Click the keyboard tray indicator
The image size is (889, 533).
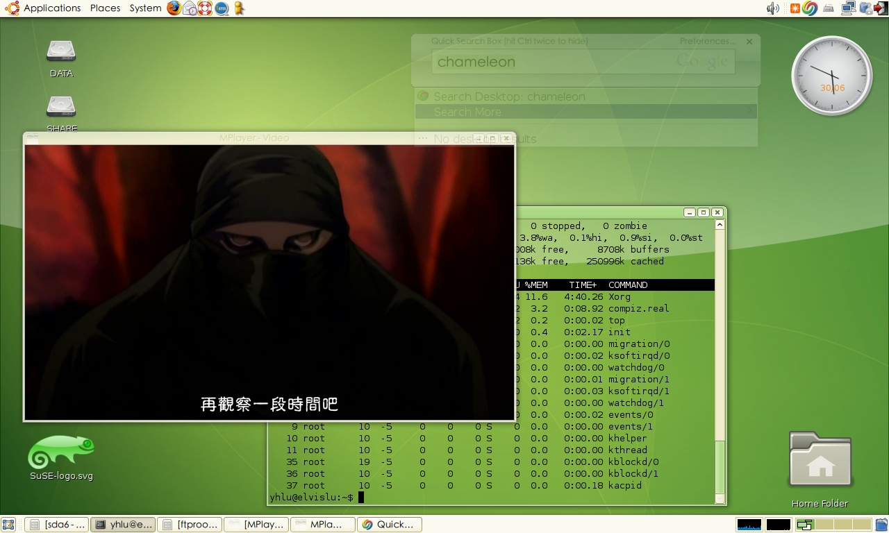[829, 8]
